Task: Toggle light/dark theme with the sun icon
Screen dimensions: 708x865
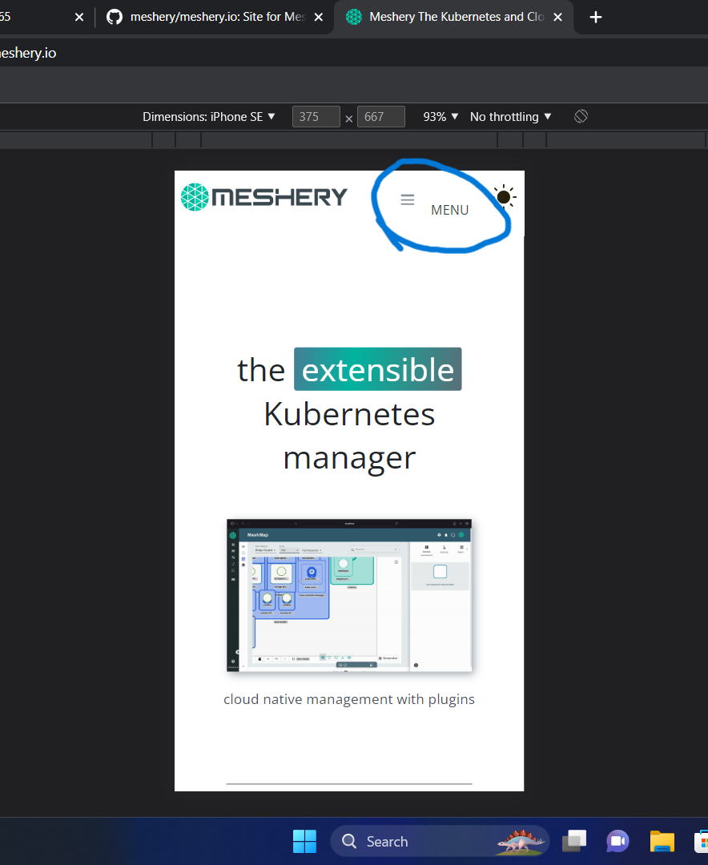Action: coord(504,196)
